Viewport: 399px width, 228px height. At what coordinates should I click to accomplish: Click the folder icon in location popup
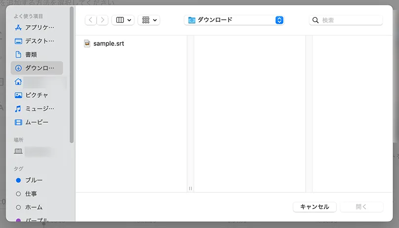[192, 20]
